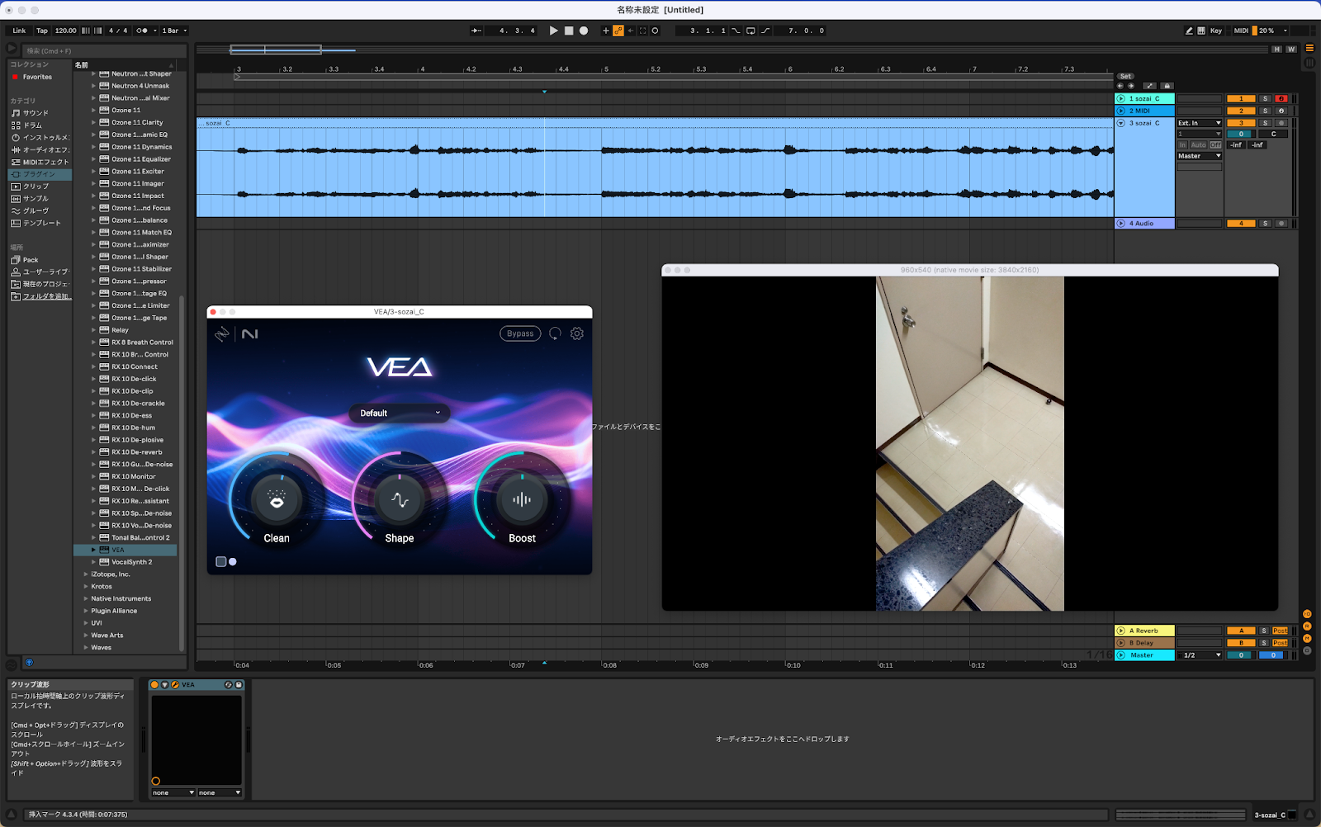Image resolution: width=1321 pixels, height=827 pixels.
Task: Deactivate track 2 MIDI activator
Action: click(1241, 111)
